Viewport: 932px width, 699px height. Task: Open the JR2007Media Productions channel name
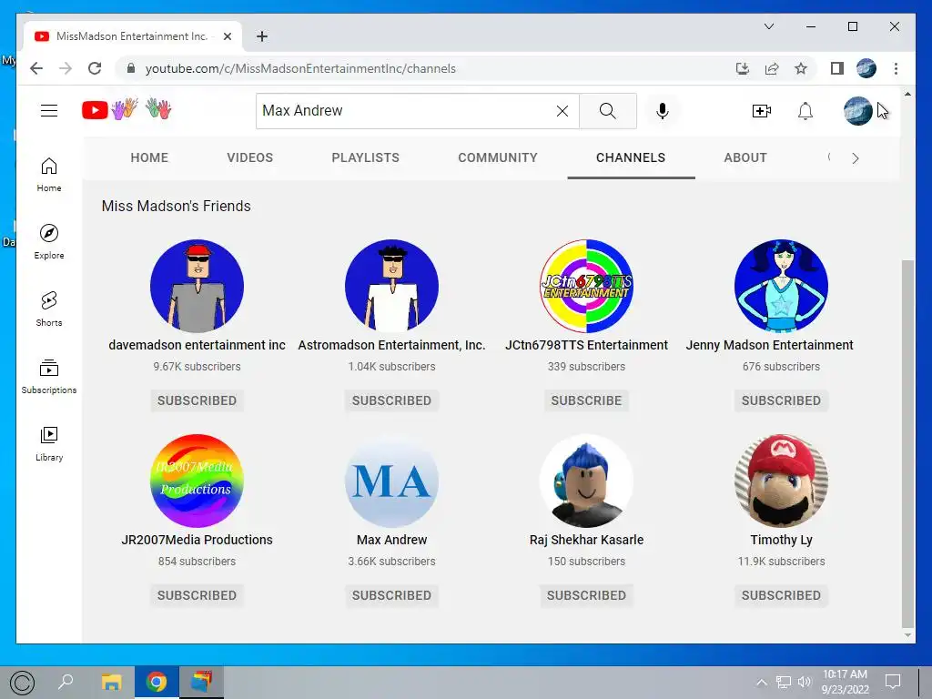coord(197,540)
